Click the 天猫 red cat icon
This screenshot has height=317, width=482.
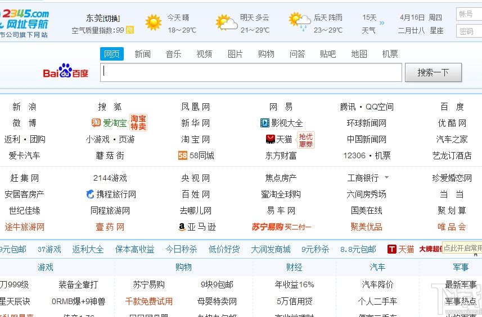pos(270,139)
